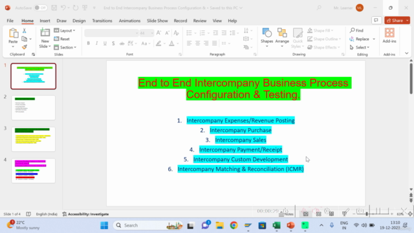Toggle text Shadow formatting
The height and width of the screenshot is (233, 414).
click(x=113, y=43)
